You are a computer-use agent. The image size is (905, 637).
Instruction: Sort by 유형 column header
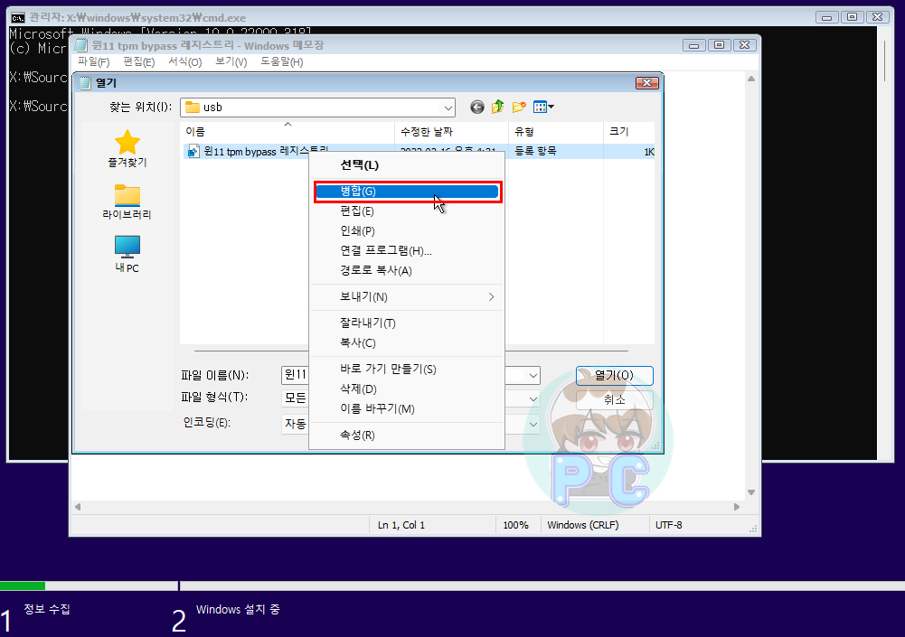pos(556,132)
